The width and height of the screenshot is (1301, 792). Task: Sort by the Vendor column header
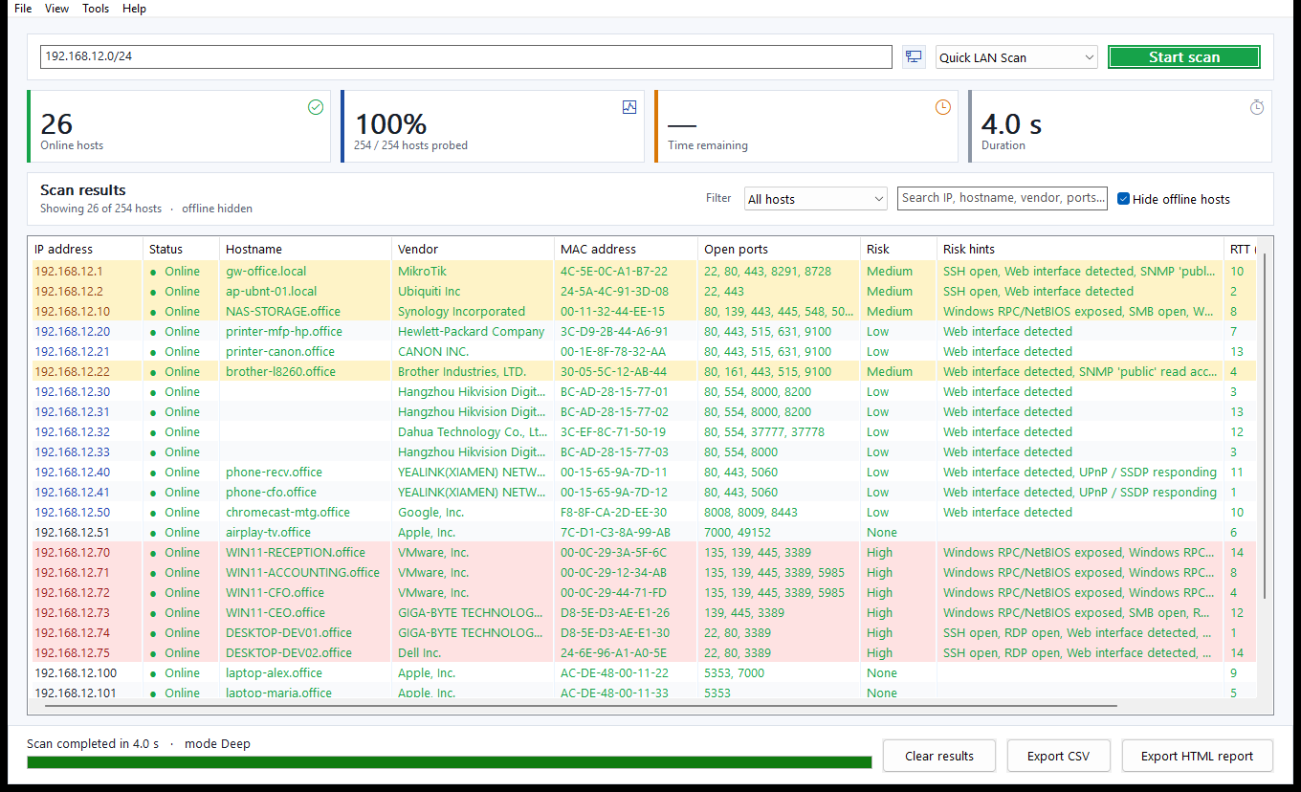[473, 249]
